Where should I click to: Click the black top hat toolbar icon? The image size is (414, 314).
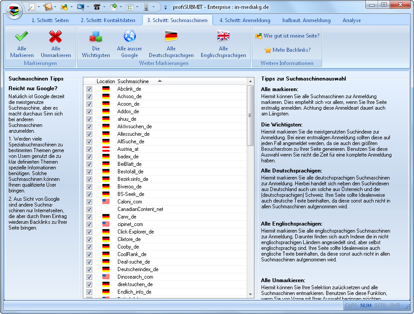[x=97, y=7]
